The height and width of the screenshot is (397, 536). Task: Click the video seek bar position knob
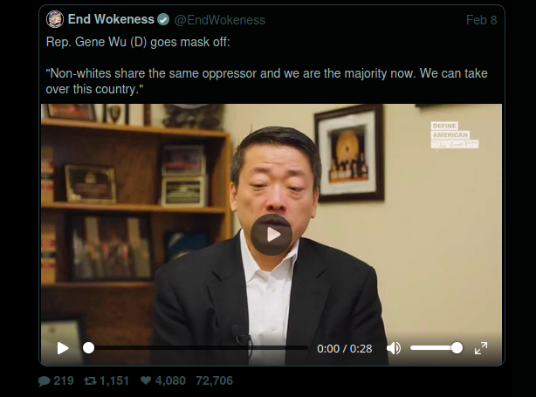click(88, 348)
